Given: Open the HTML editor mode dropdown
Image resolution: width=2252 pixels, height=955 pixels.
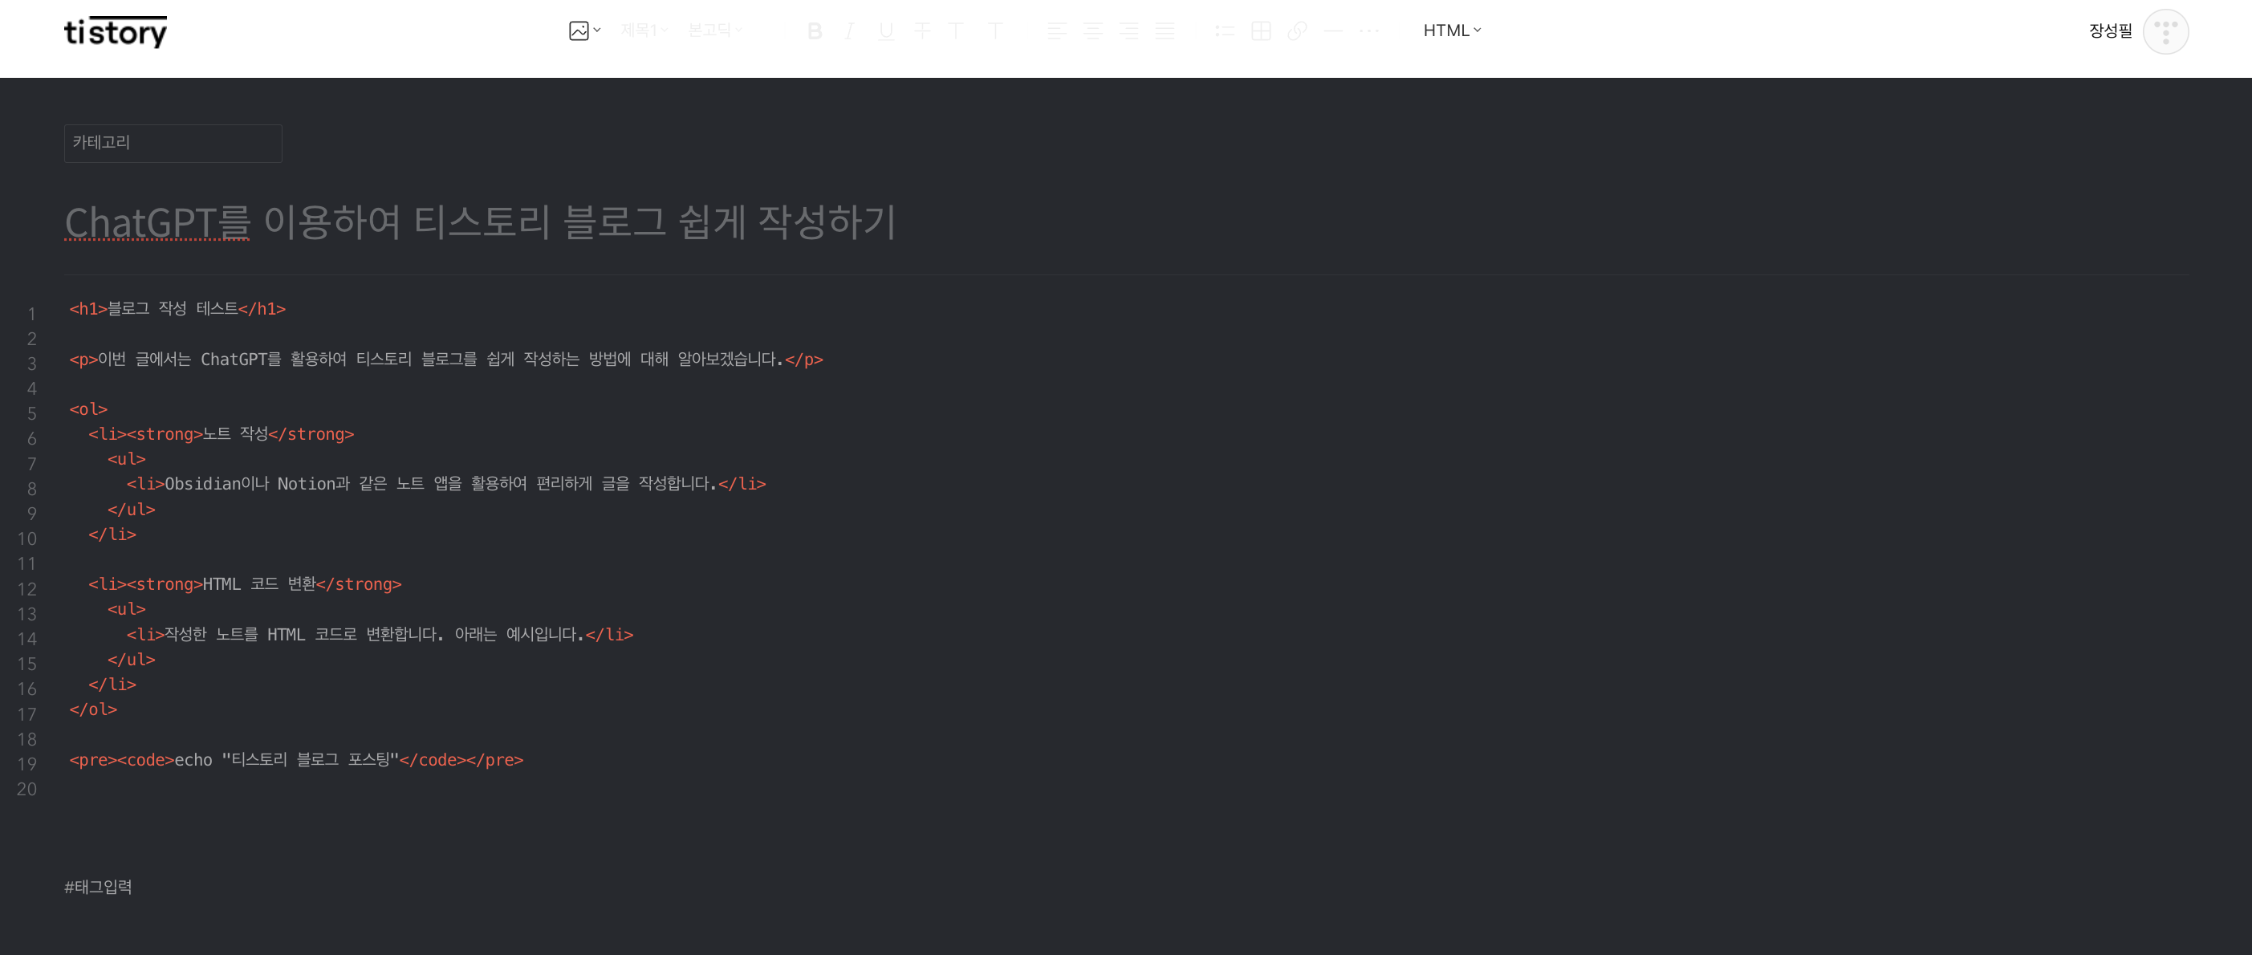Looking at the screenshot, I should pos(1451,30).
